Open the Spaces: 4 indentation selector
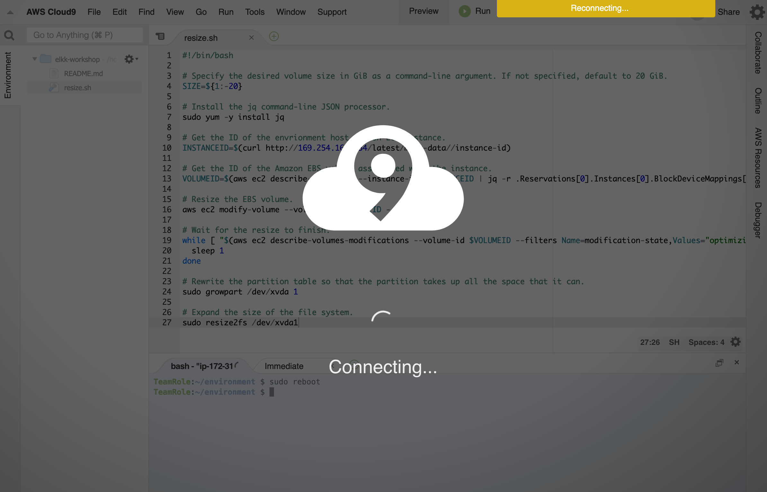The height and width of the screenshot is (492, 767). 706,342
